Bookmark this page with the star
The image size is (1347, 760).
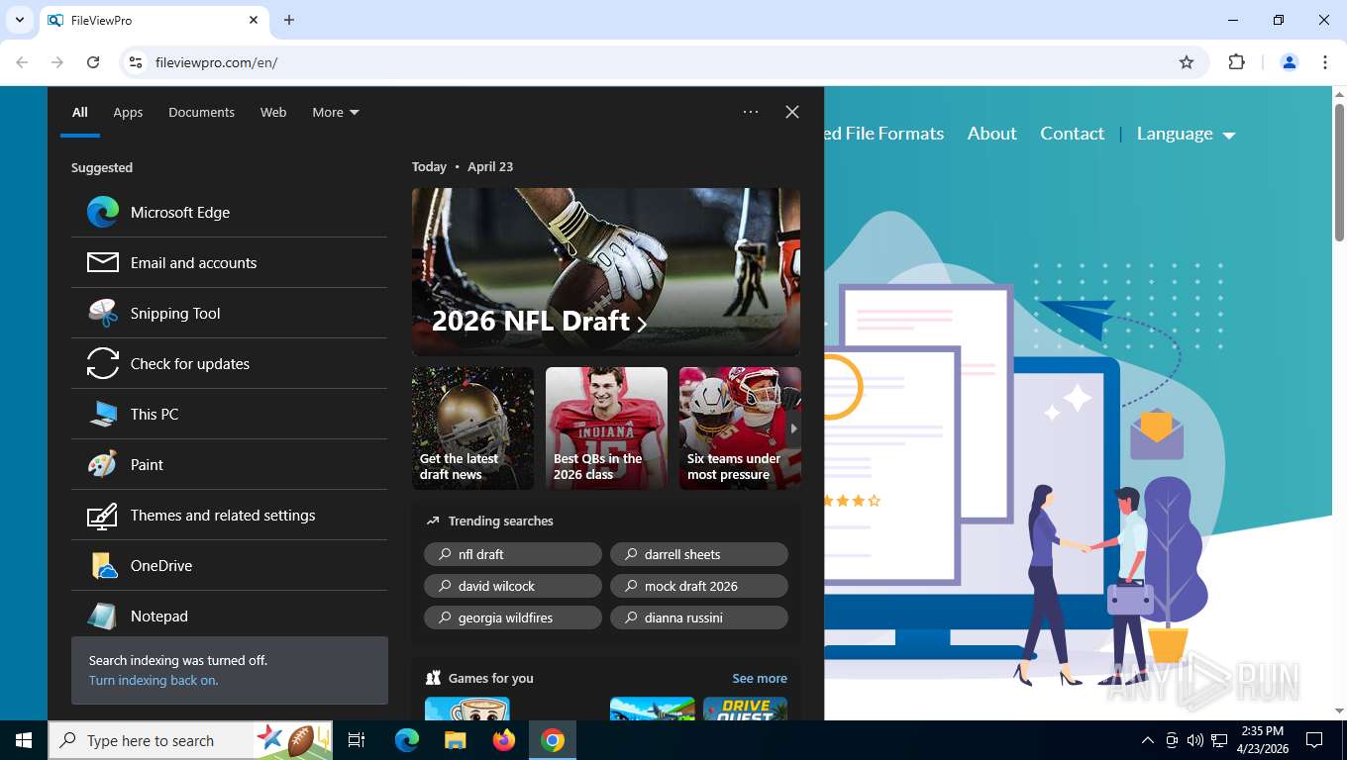(x=1187, y=62)
